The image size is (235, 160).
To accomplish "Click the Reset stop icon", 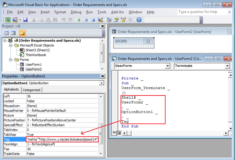I will [x=93, y=20].
